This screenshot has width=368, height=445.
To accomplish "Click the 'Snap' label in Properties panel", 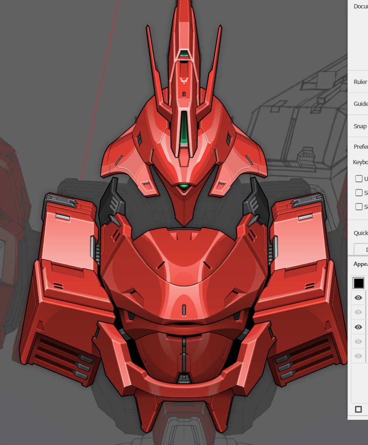I will [360, 126].
